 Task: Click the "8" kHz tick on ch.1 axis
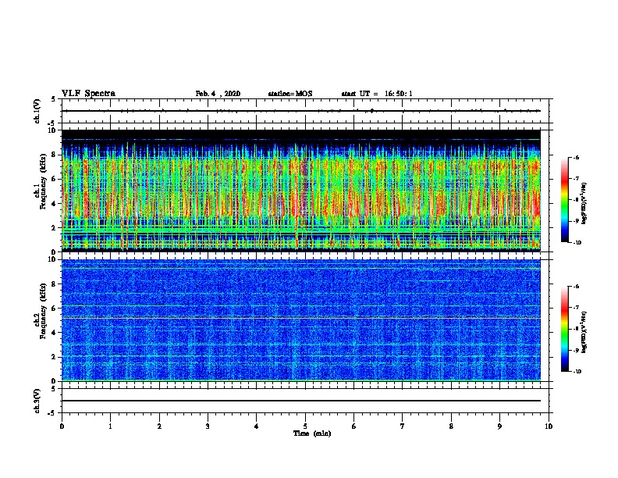tap(54, 155)
